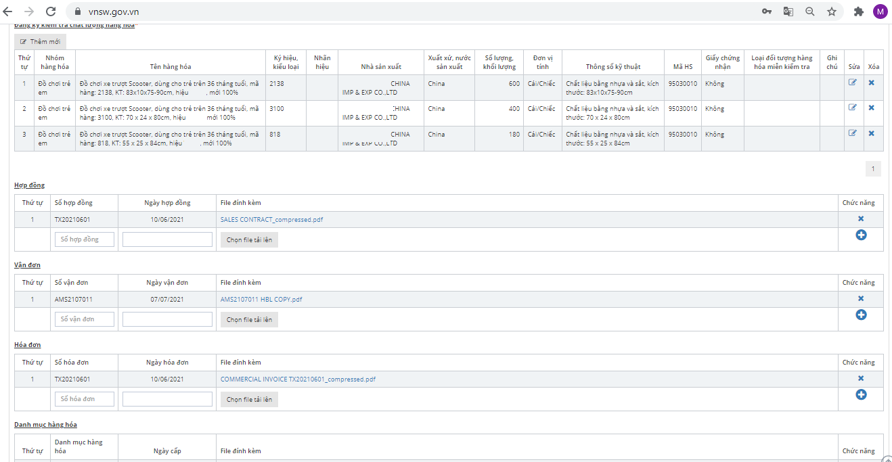Click the edit icon for goods row 3
Image resolution: width=892 pixels, height=462 pixels.
pyautogui.click(x=852, y=133)
